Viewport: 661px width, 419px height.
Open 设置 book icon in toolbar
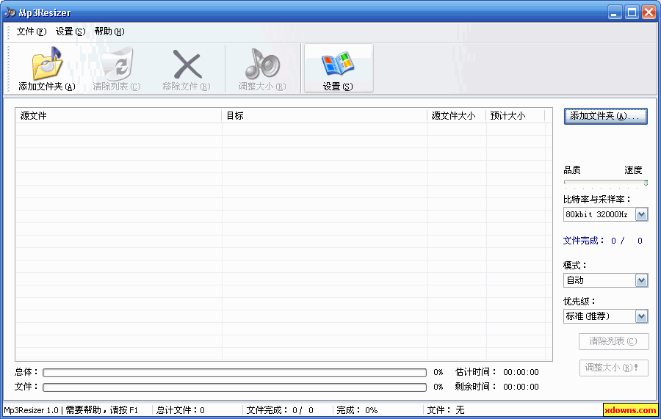(x=338, y=64)
